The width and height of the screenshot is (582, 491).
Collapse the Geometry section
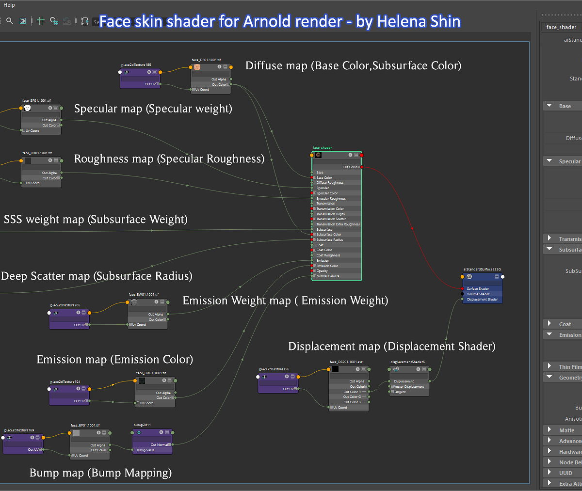click(x=550, y=377)
